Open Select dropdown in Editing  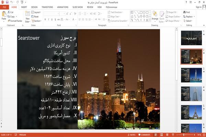point(188,21)
